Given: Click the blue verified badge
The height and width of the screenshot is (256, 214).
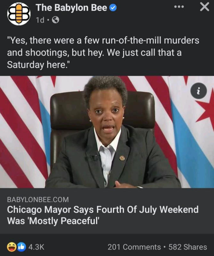Looking at the screenshot, I should pos(113,8).
